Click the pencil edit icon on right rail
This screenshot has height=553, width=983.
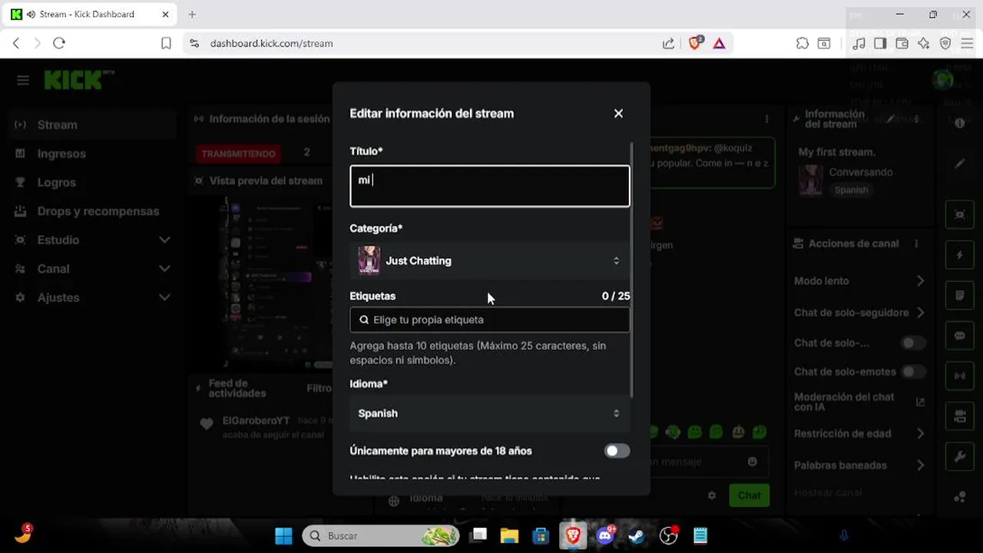960,164
